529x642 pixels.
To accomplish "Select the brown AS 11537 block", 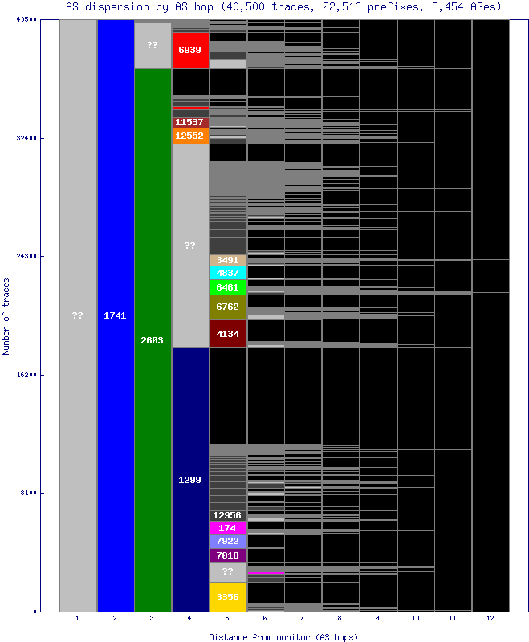I will click(x=190, y=122).
